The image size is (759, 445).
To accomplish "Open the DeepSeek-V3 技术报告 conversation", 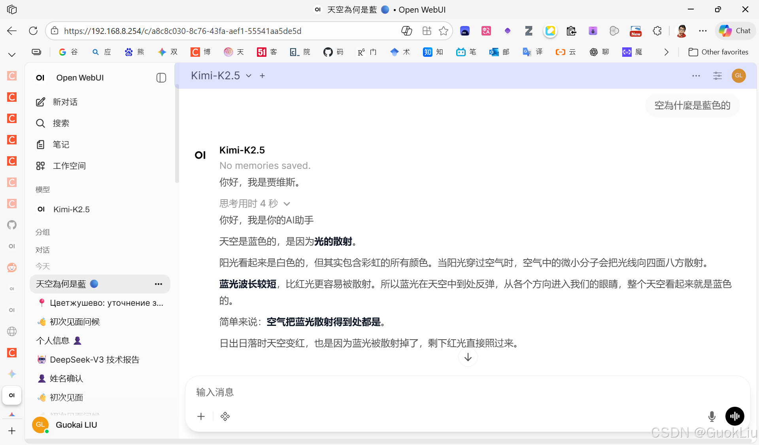I will click(x=94, y=360).
